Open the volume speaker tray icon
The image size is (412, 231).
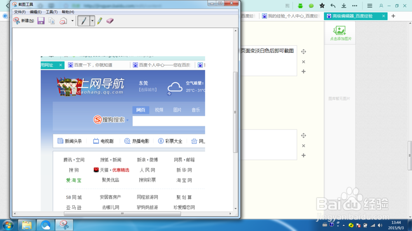[x=380, y=225]
